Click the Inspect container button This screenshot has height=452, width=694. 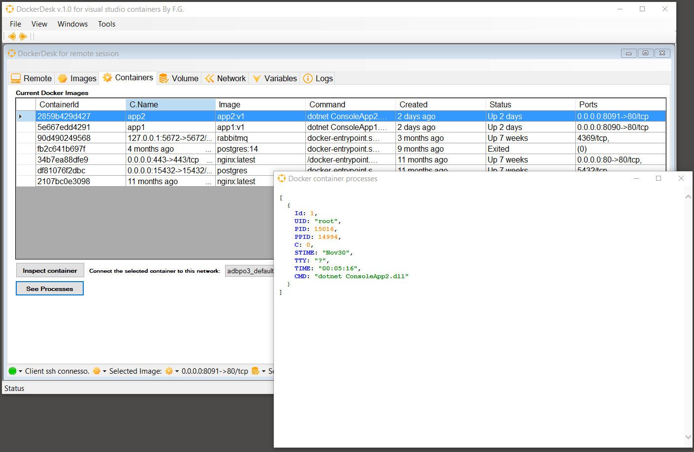click(50, 270)
